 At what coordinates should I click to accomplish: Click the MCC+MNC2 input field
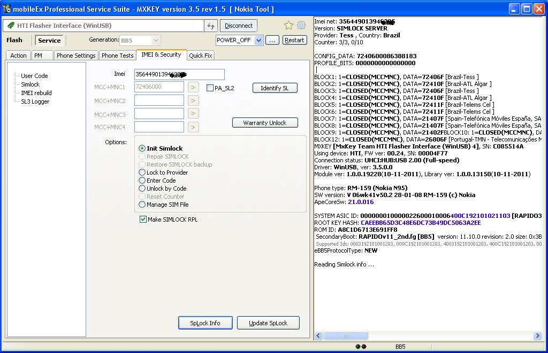pos(159,100)
